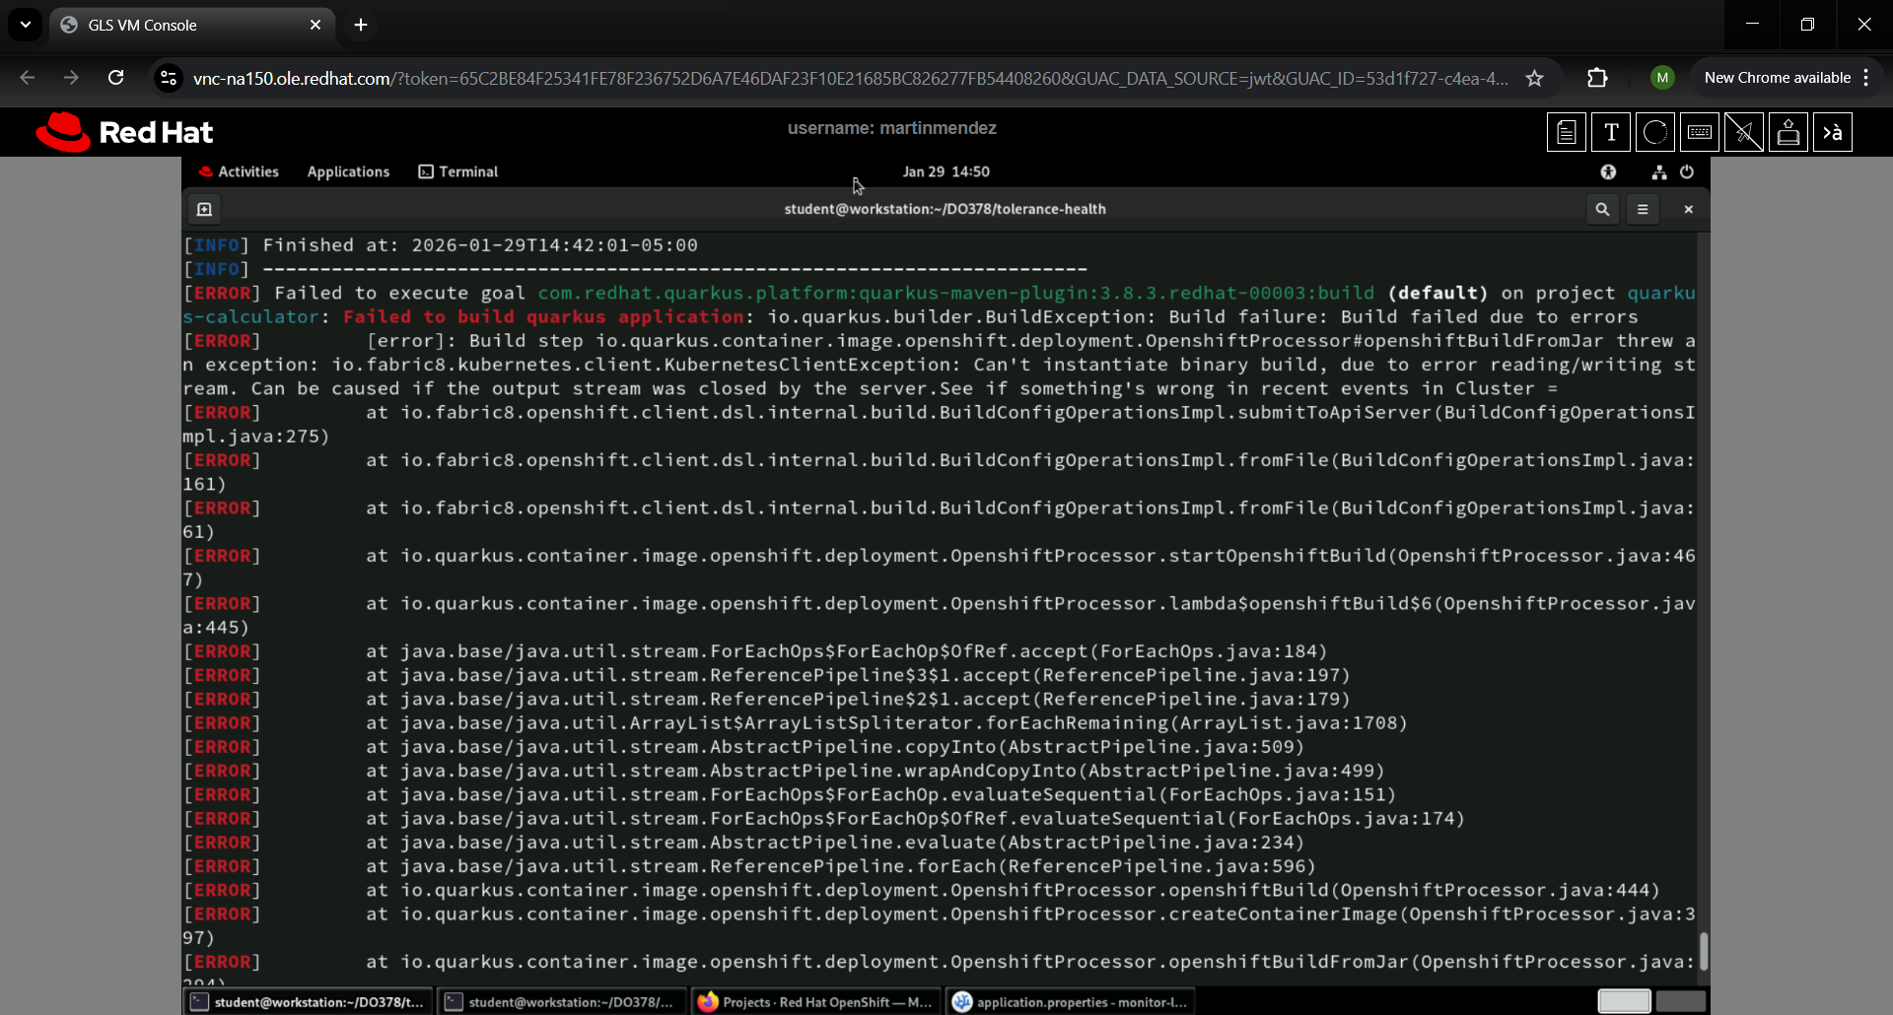Open the Chrome three-dot menu
The image size is (1893, 1015).
click(x=1866, y=78)
